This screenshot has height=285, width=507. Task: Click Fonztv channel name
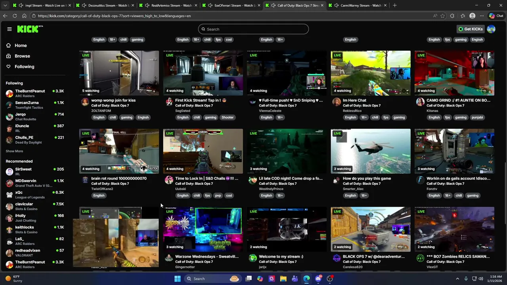[432, 189]
